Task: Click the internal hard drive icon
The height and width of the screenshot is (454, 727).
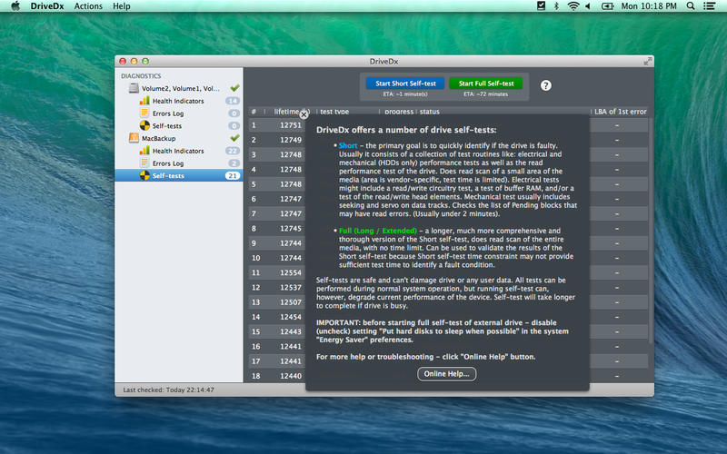Action: point(134,88)
